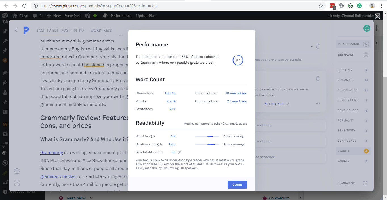Close the overlay with the white X
The width and height of the screenshot is (387, 200).
(377, 16)
